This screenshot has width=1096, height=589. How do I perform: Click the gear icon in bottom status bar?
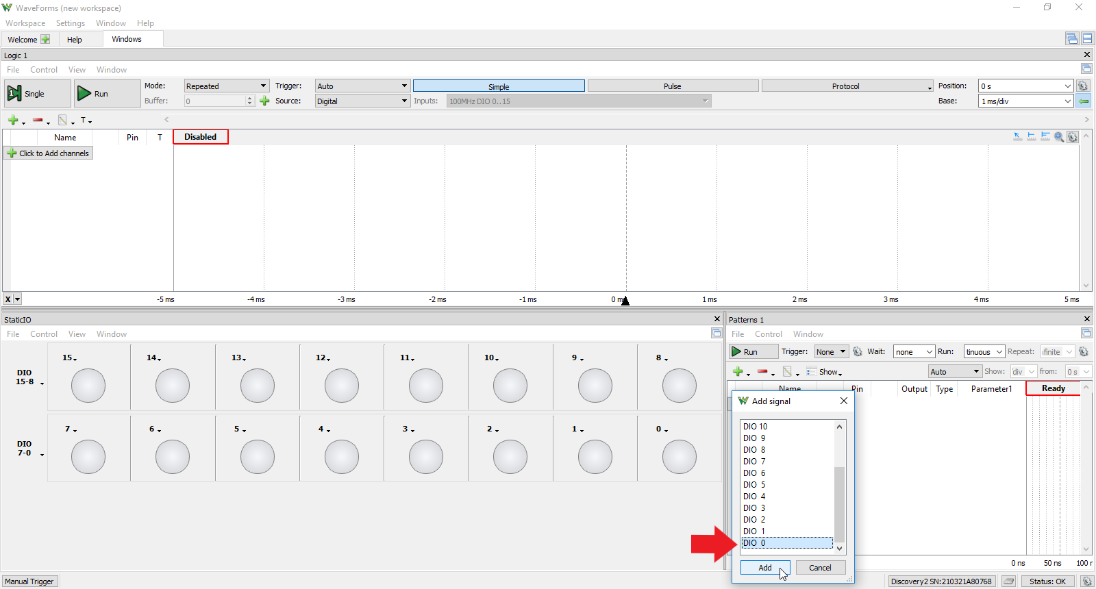click(1086, 581)
